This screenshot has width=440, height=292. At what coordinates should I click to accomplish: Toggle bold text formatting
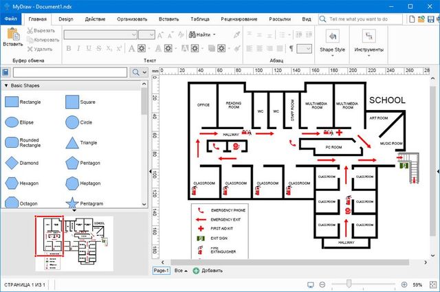point(69,48)
